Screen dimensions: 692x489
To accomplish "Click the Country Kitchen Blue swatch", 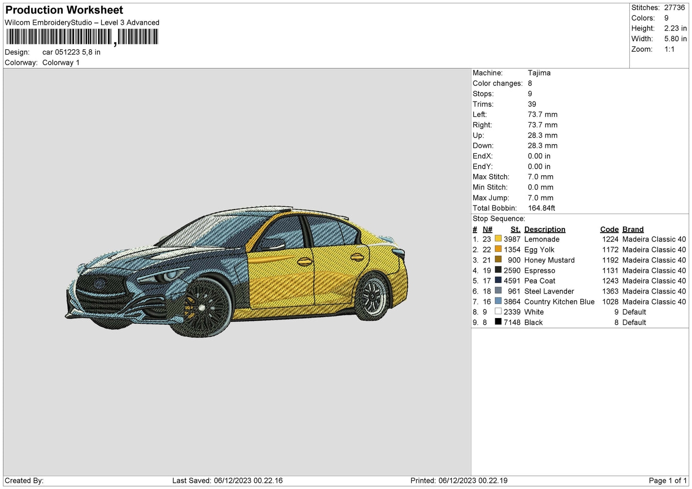I will (x=498, y=301).
